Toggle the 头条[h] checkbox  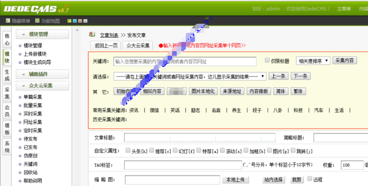coord(128,150)
